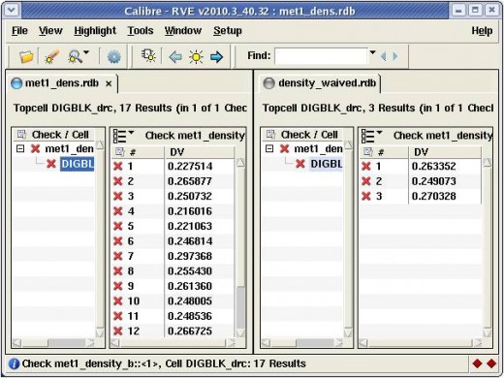The image size is (504, 378).
Task: Select left result 4 with DV 0.216016
Action: click(x=173, y=211)
